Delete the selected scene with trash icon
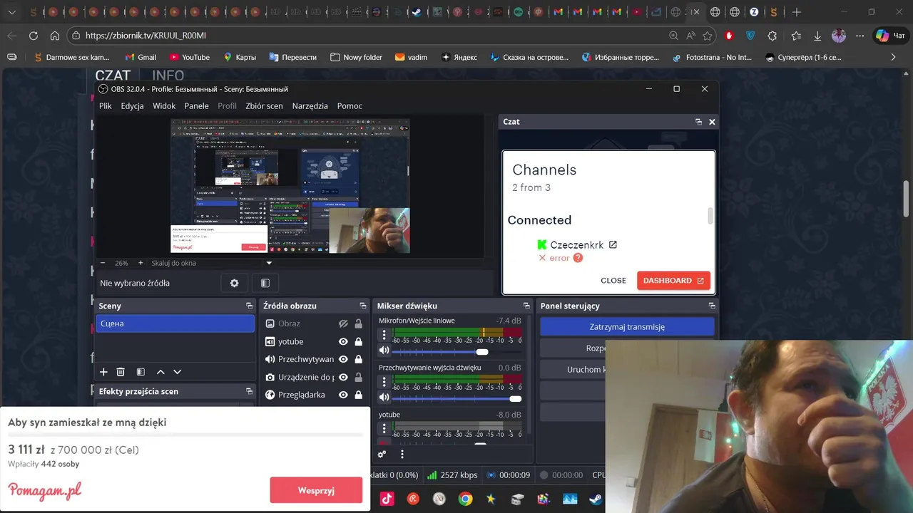 pos(121,372)
